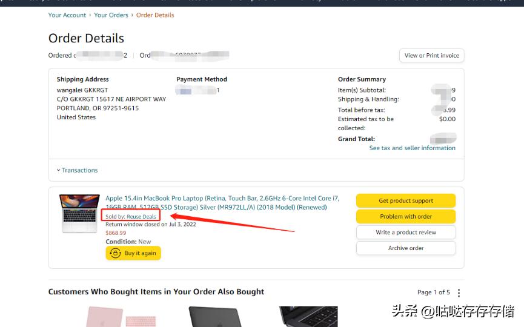Open the pink laptop case recommendation
Screen dimensions: 524x327
coord(113,316)
